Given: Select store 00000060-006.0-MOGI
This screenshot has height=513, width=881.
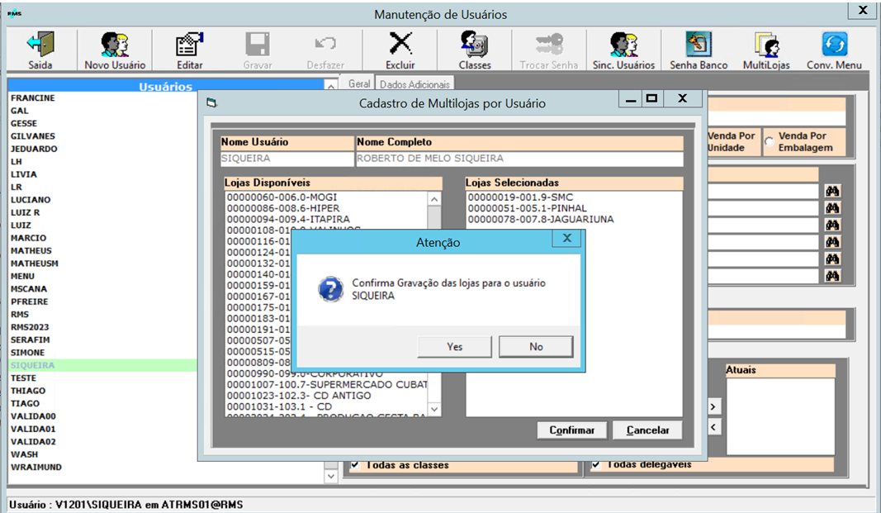Looking at the screenshot, I should pos(282,197).
